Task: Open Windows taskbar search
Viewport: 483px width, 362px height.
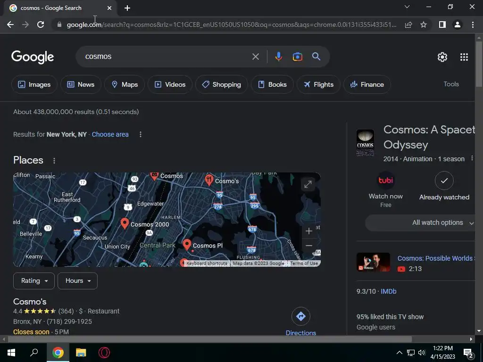Action: [x=34, y=353]
